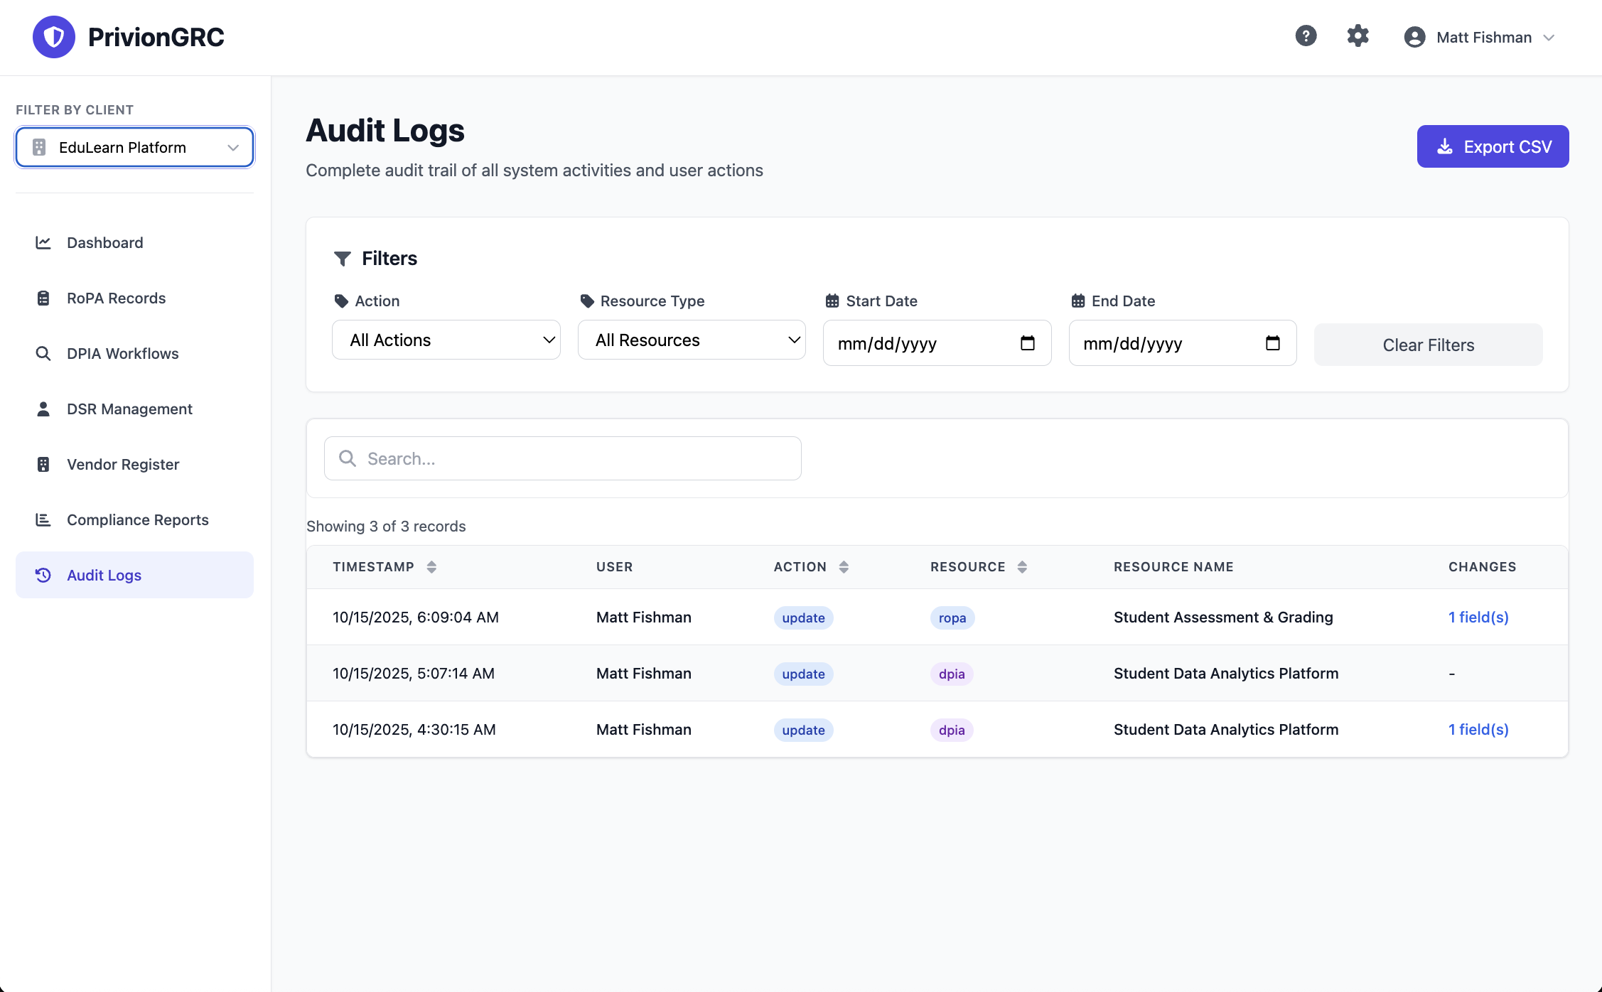Sort the table by the Action column
The height and width of the screenshot is (992, 1602).
coord(843,566)
